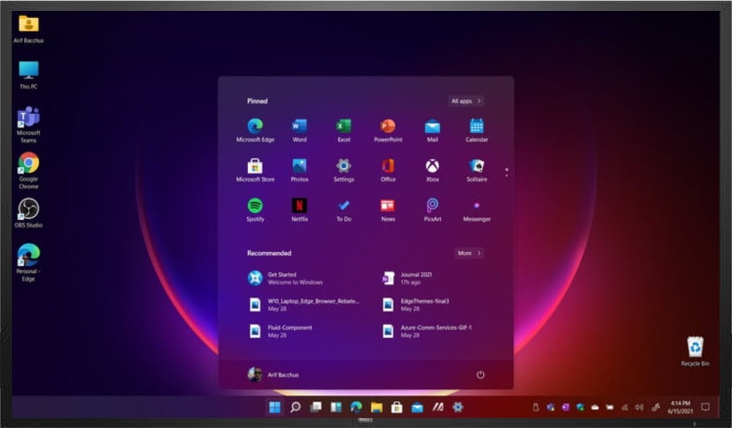This screenshot has width=732, height=428.
Task: Expand the All apps list
Action: tap(466, 101)
